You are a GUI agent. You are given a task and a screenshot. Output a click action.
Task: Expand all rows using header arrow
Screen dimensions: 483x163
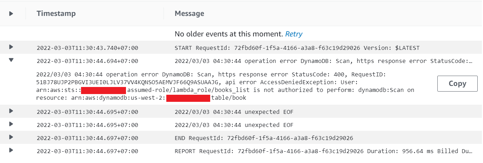(x=11, y=13)
